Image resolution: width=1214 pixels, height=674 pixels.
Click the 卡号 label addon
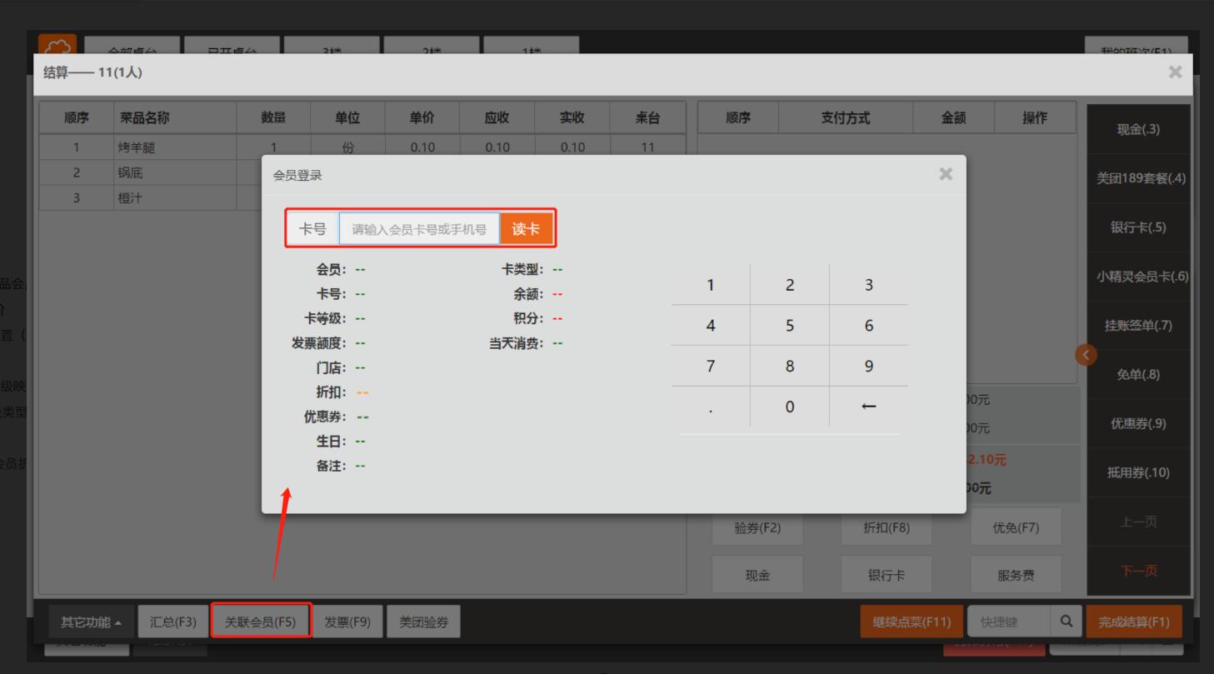[313, 229]
